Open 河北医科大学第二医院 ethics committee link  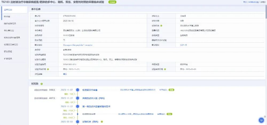138,90
